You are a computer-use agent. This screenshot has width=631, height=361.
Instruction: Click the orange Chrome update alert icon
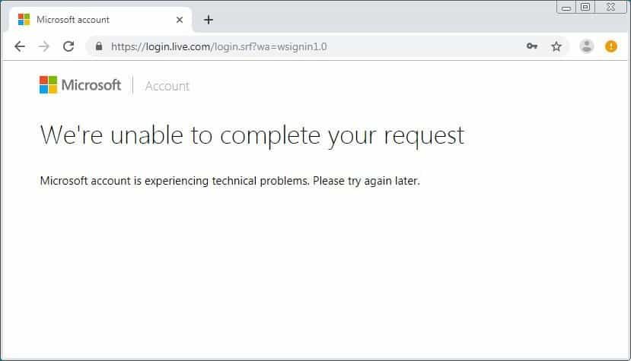point(611,46)
